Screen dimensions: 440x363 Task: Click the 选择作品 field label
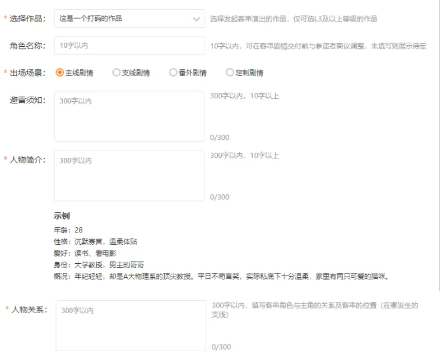pos(28,19)
